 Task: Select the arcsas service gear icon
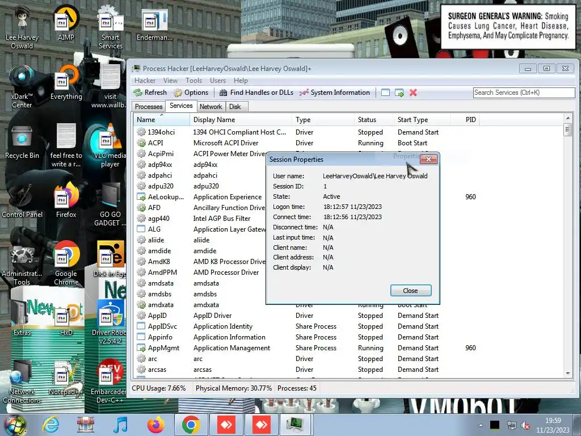click(141, 369)
